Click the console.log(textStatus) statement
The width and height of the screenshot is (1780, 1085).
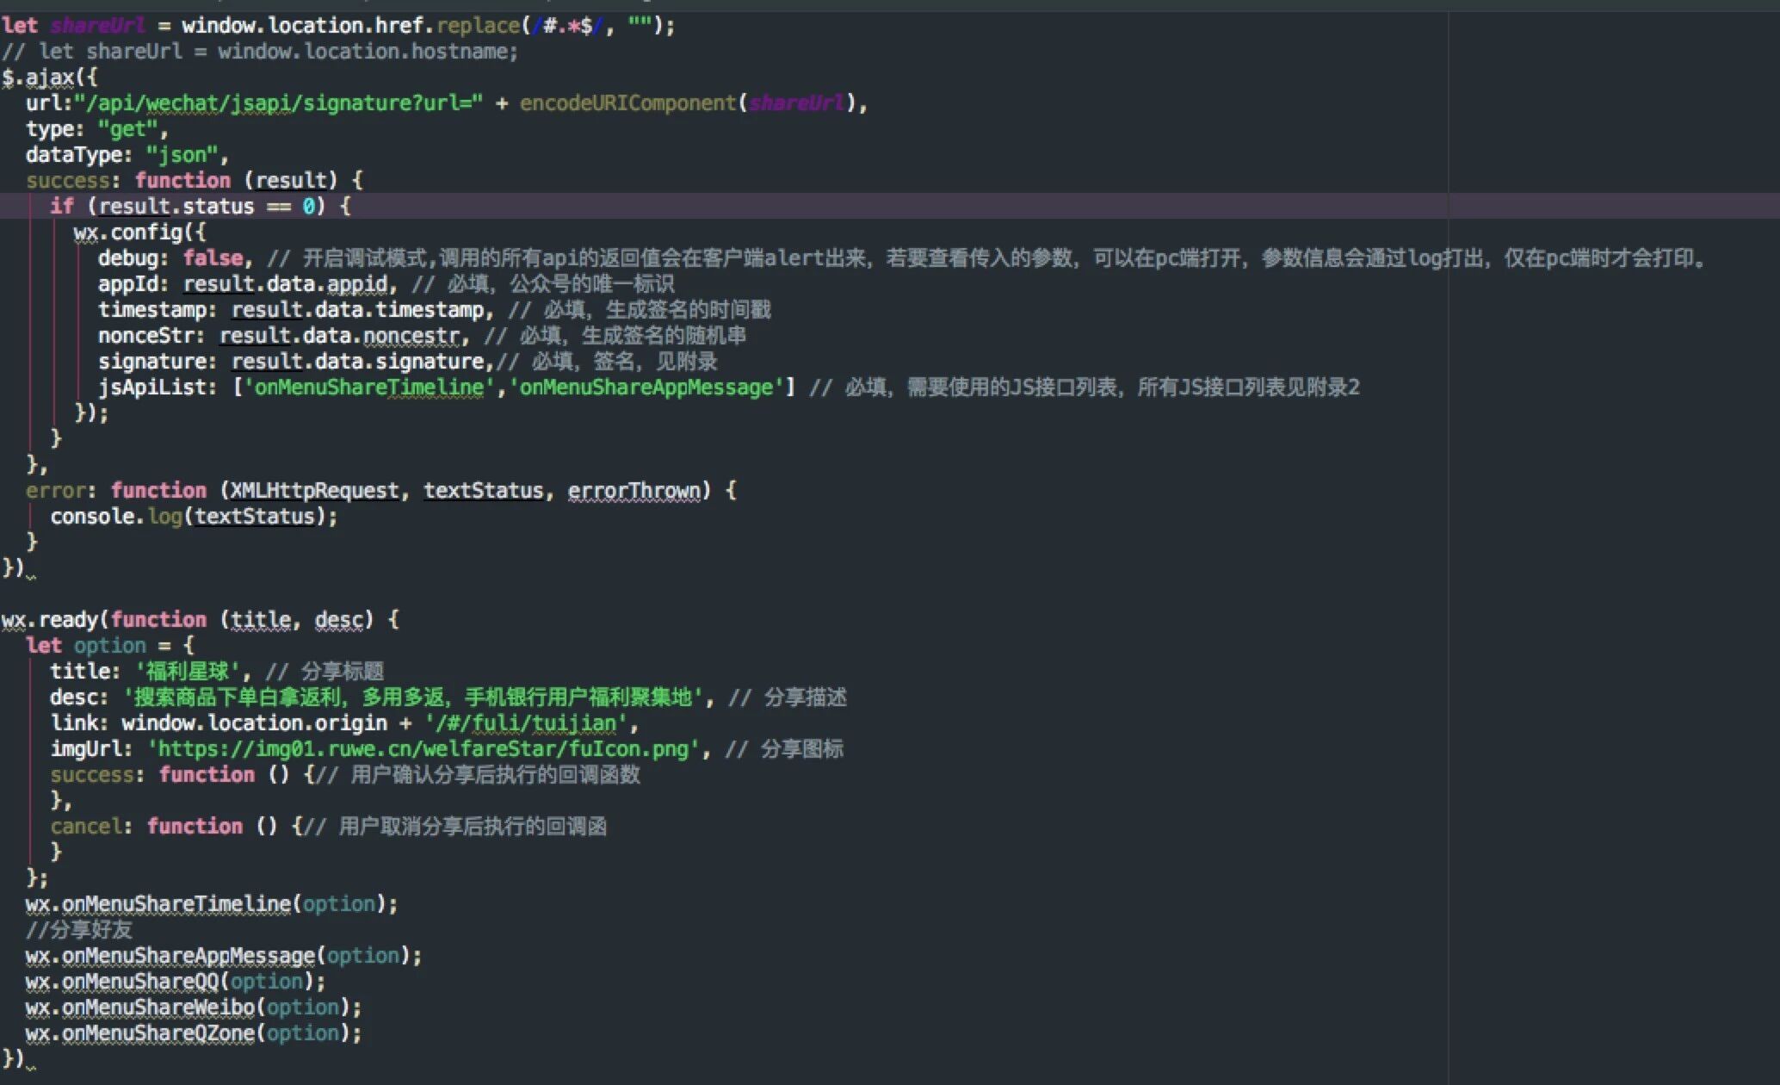click(x=193, y=517)
